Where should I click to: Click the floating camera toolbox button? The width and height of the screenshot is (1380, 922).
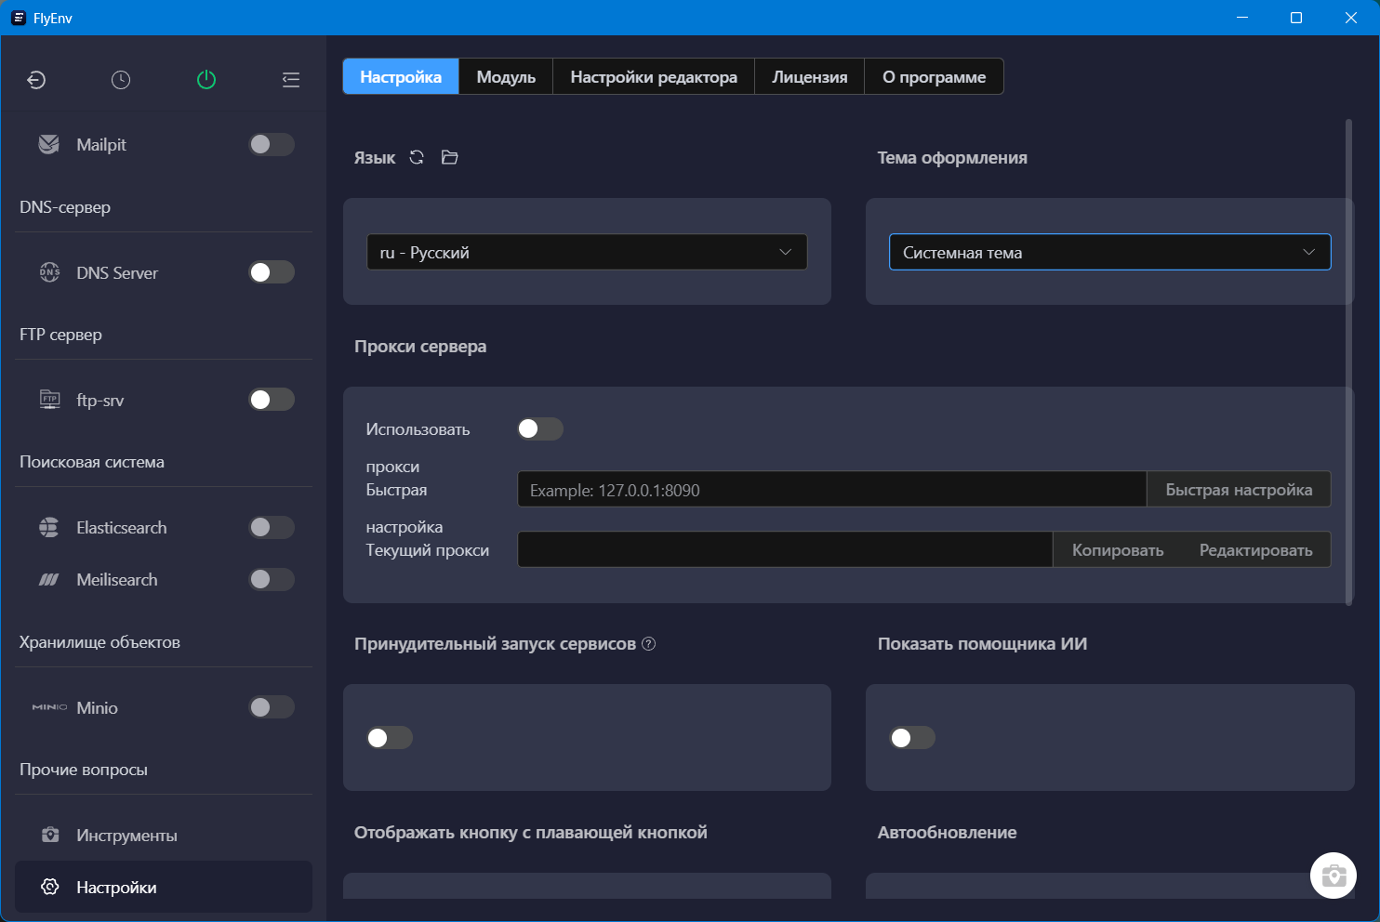coord(1333,876)
